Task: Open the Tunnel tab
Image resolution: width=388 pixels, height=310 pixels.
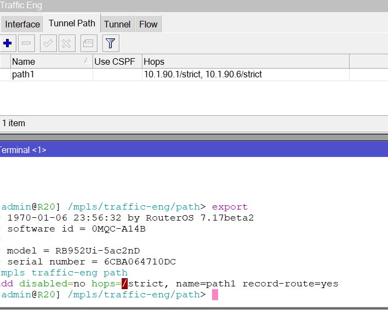Action: click(117, 24)
